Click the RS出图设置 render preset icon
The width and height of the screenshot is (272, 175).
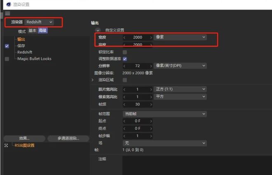(x=6, y=145)
